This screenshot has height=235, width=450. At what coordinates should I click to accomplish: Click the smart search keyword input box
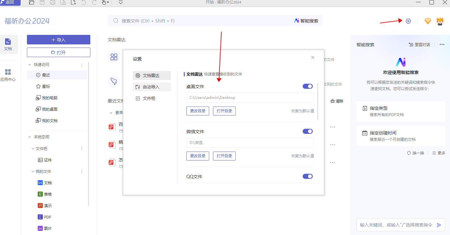[396, 225]
